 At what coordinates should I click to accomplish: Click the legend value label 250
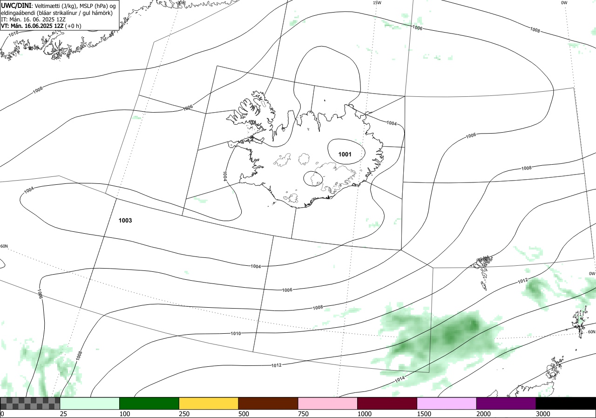[184, 414]
